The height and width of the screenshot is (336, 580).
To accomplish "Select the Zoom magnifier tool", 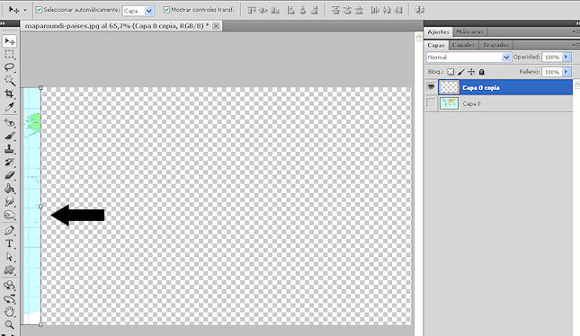I will tap(9, 325).
